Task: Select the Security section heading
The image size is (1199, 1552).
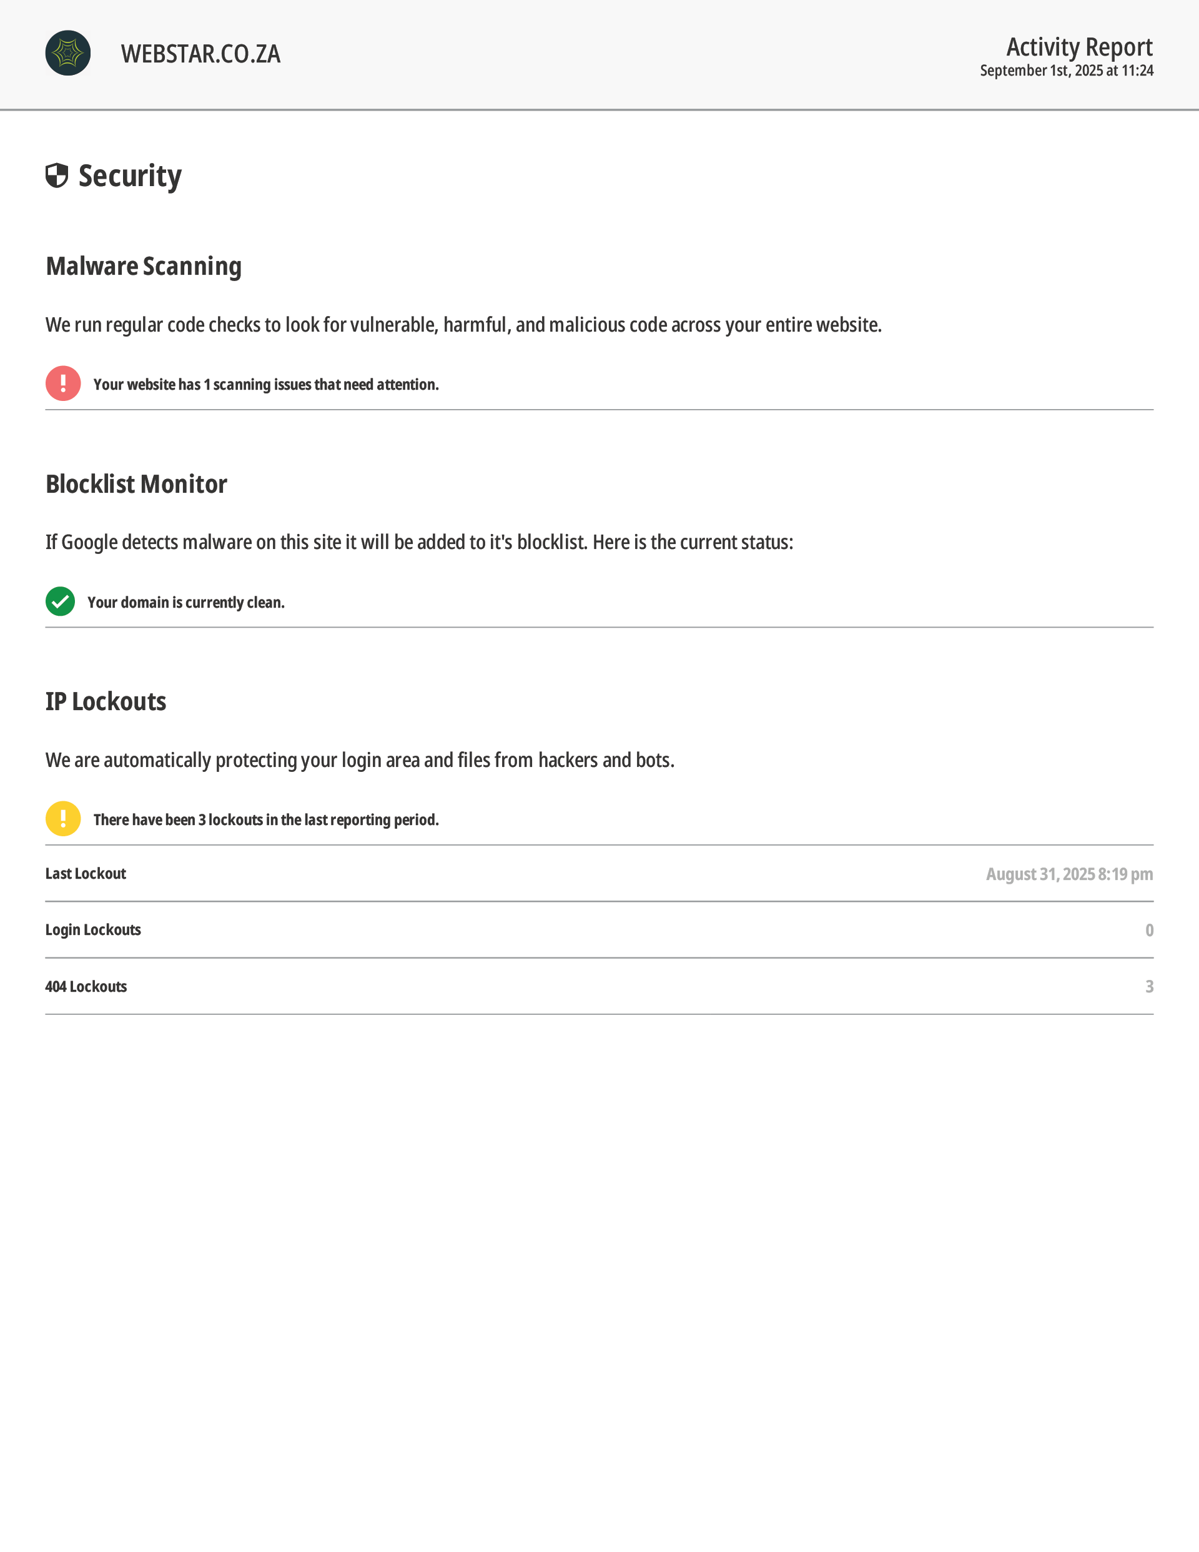Action: (130, 176)
